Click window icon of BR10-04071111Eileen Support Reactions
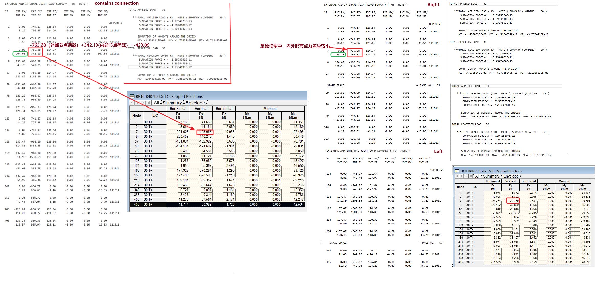This screenshot has height=284, width=602. pyautogui.click(x=457, y=171)
